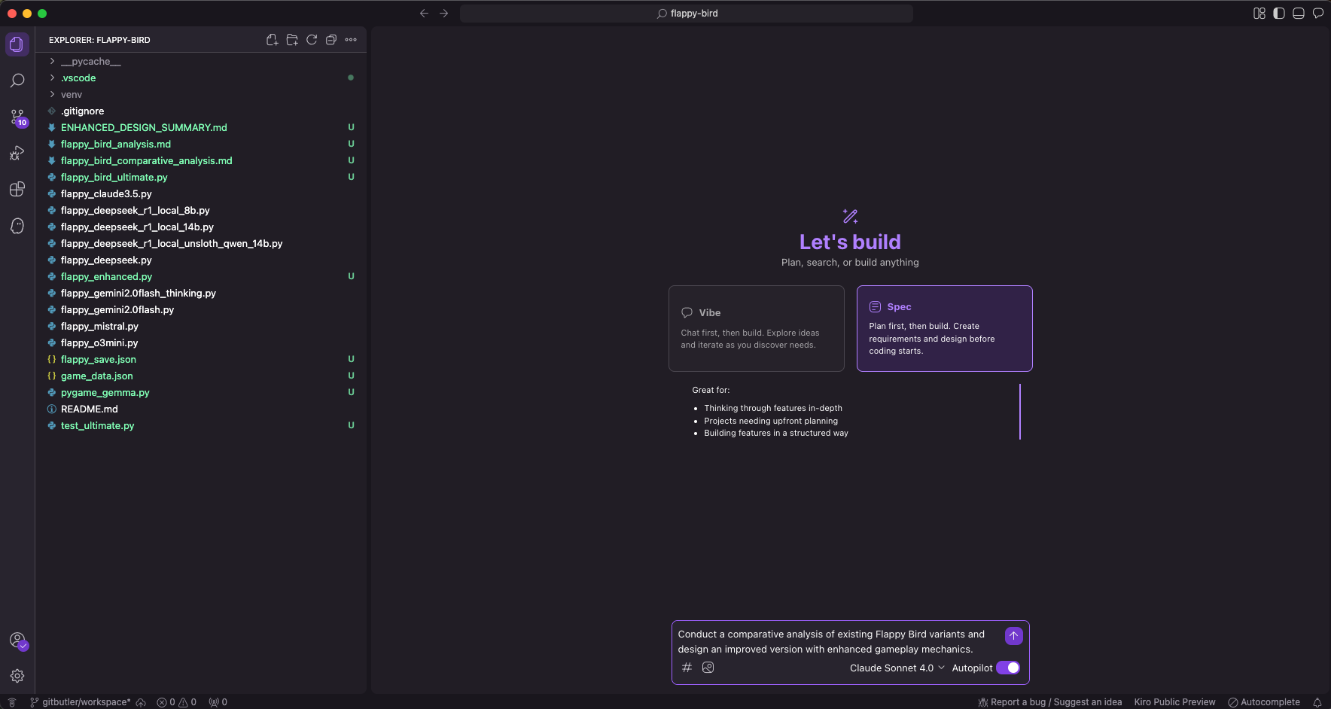The width and height of the screenshot is (1331, 709).
Task: Click the publish cloud icon in status bar
Action: (141, 702)
